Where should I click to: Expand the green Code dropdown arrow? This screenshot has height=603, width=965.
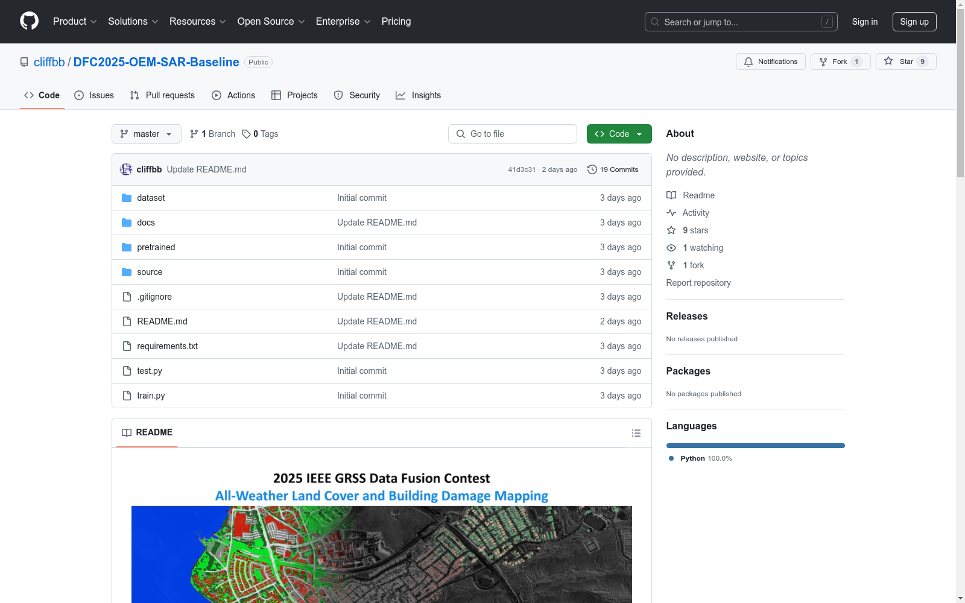(x=639, y=134)
